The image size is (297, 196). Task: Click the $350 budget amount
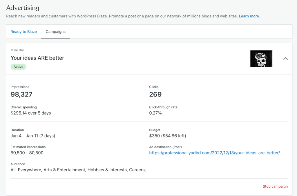tap(167, 136)
